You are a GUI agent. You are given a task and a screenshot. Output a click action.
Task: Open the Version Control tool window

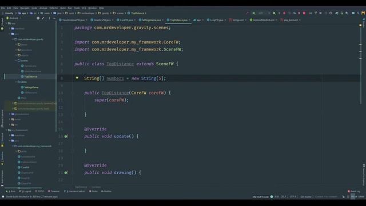74,191
